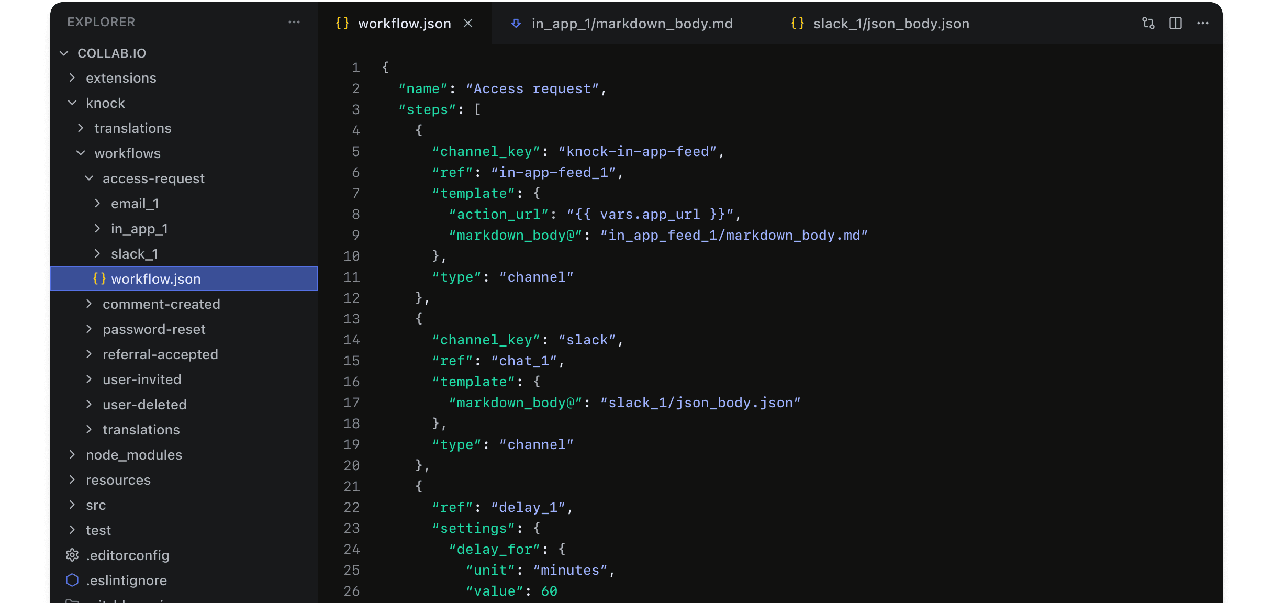
Task: Click the settings gear icon beside .editorconfig
Action: 72,555
